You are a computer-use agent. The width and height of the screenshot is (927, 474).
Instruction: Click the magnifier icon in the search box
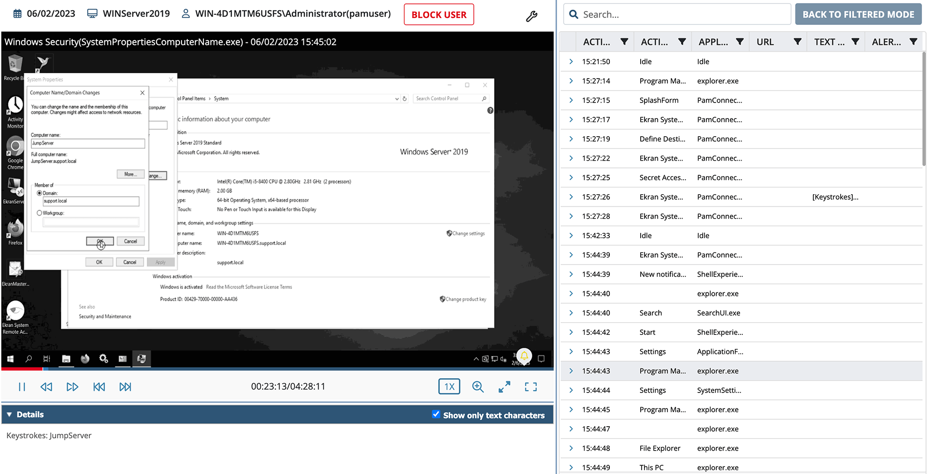(574, 14)
